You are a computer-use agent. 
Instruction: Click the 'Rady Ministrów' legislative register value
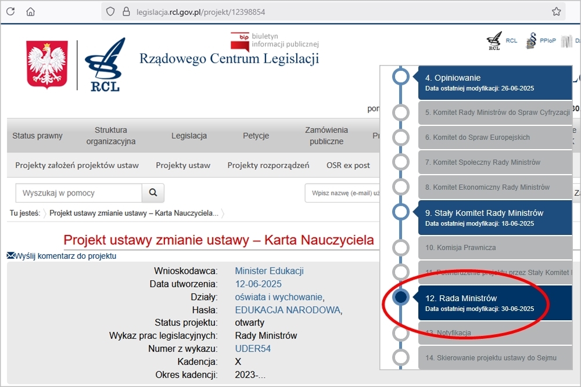[266, 335]
